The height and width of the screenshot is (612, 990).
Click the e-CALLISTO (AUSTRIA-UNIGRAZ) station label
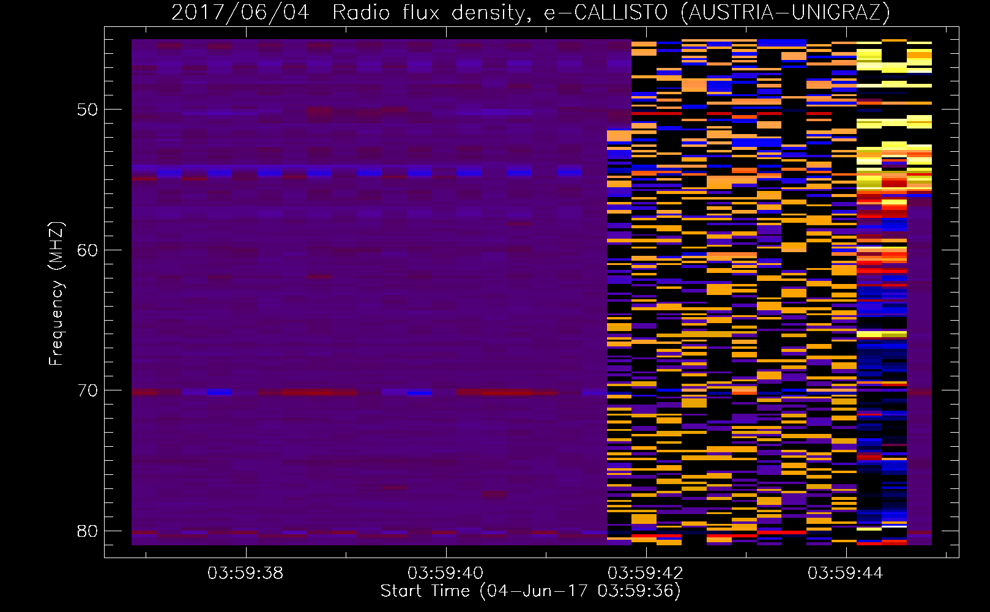coord(717,12)
